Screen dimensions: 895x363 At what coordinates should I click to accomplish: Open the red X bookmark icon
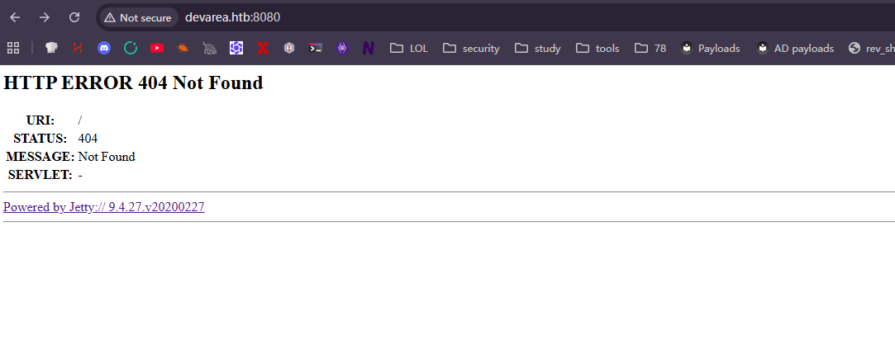[263, 49]
